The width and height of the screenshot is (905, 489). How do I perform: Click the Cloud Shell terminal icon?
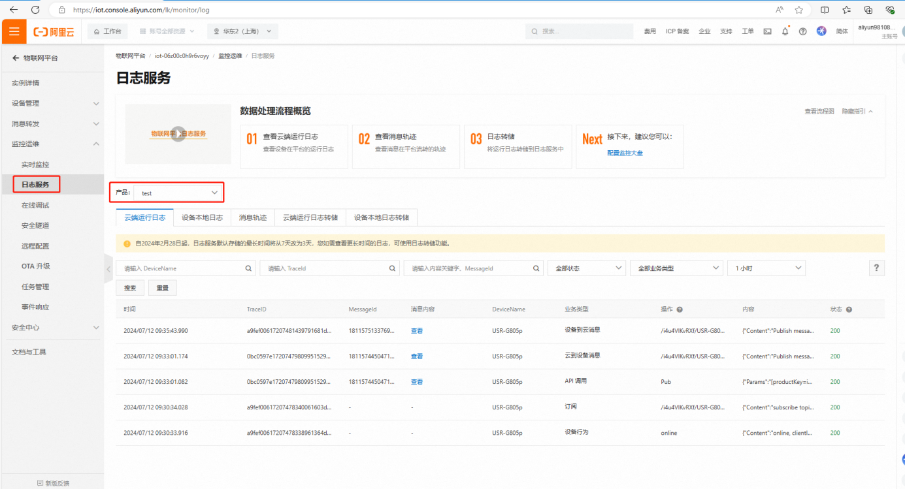(x=767, y=31)
